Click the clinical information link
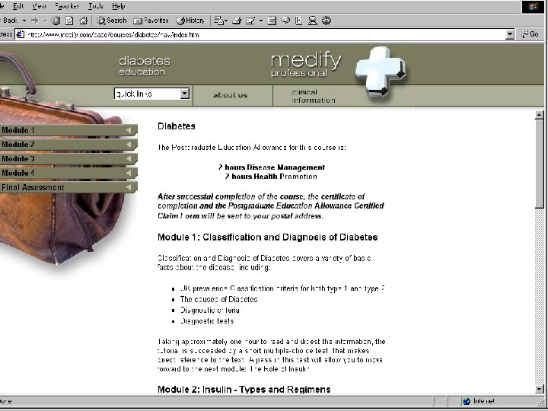 pos(313,96)
